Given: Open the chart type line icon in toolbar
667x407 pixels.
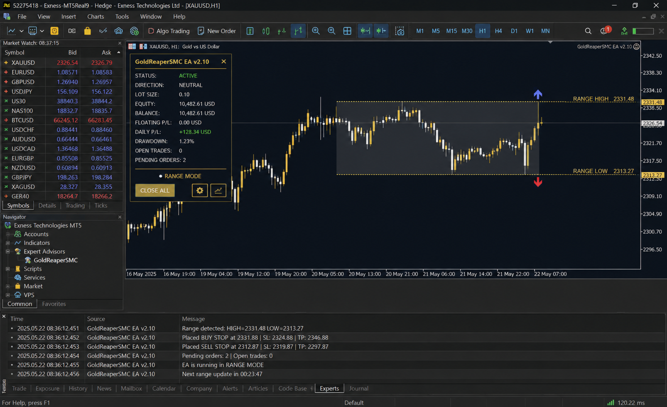Looking at the screenshot, I should pyautogui.click(x=11, y=31).
